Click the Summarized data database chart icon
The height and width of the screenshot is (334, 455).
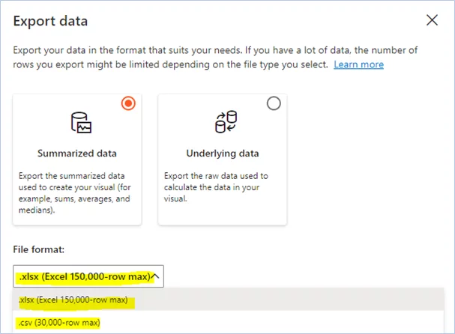(81, 123)
